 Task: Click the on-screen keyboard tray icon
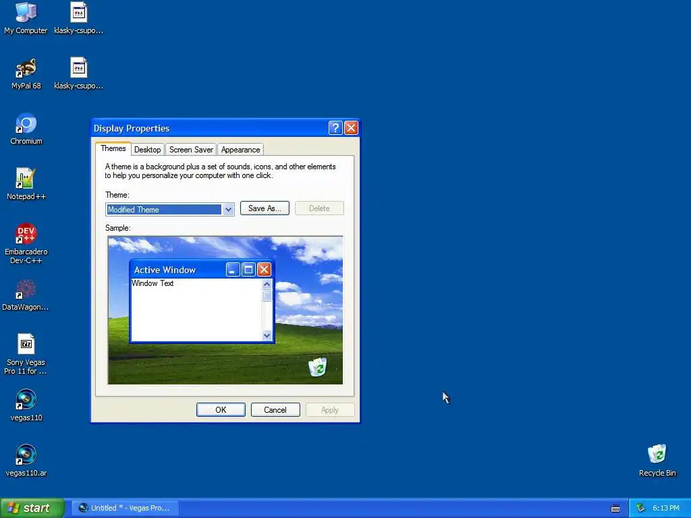615,509
